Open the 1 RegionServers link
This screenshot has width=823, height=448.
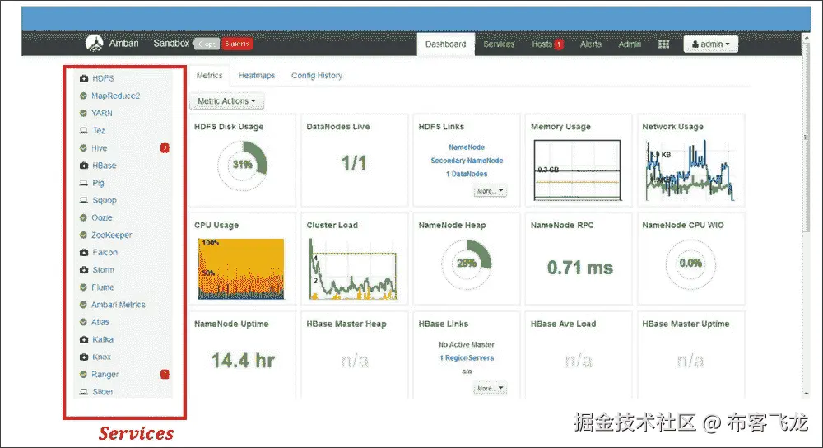point(467,357)
